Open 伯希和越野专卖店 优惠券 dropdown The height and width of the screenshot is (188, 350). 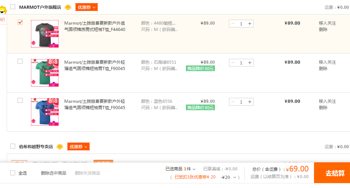tap(79, 147)
